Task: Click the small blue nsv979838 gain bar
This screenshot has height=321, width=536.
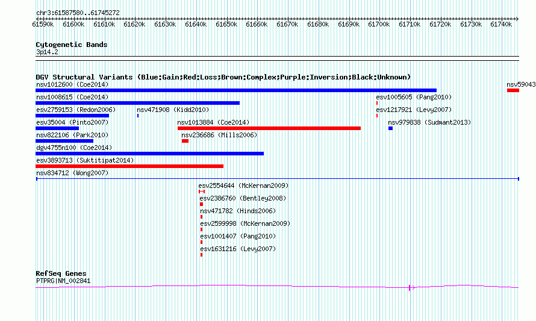Action: tap(390, 128)
